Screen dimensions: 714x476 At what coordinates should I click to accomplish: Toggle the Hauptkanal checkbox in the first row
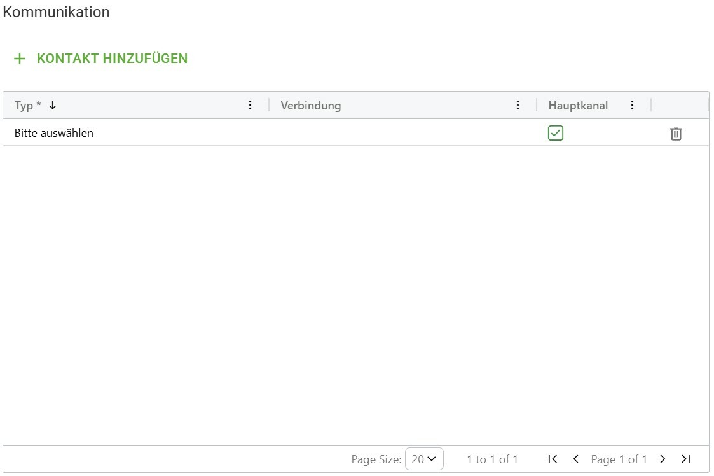click(x=556, y=132)
